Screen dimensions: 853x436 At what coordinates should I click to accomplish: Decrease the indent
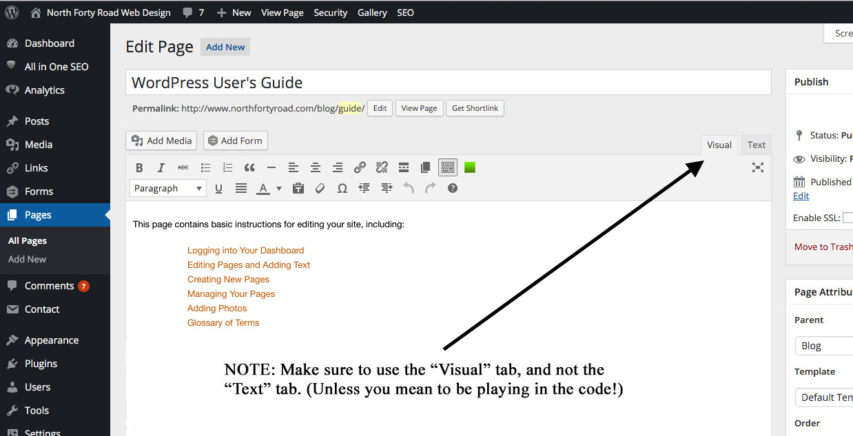[x=364, y=188]
